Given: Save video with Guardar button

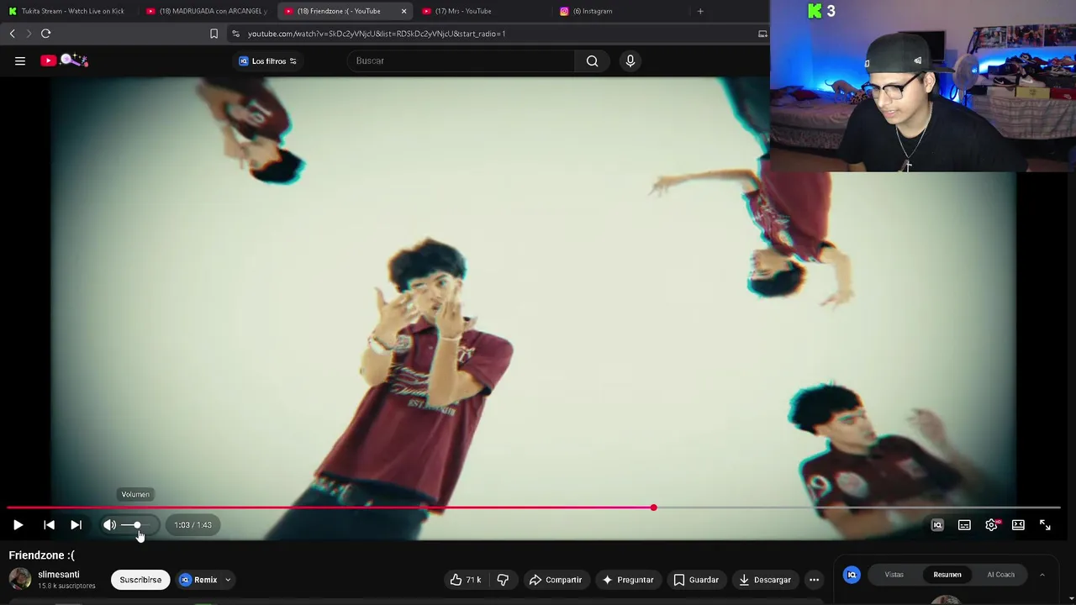Looking at the screenshot, I should coord(696,580).
